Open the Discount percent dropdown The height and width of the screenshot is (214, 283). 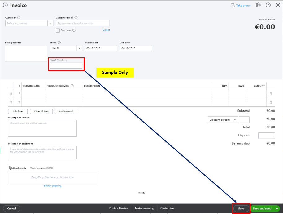pos(223,120)
